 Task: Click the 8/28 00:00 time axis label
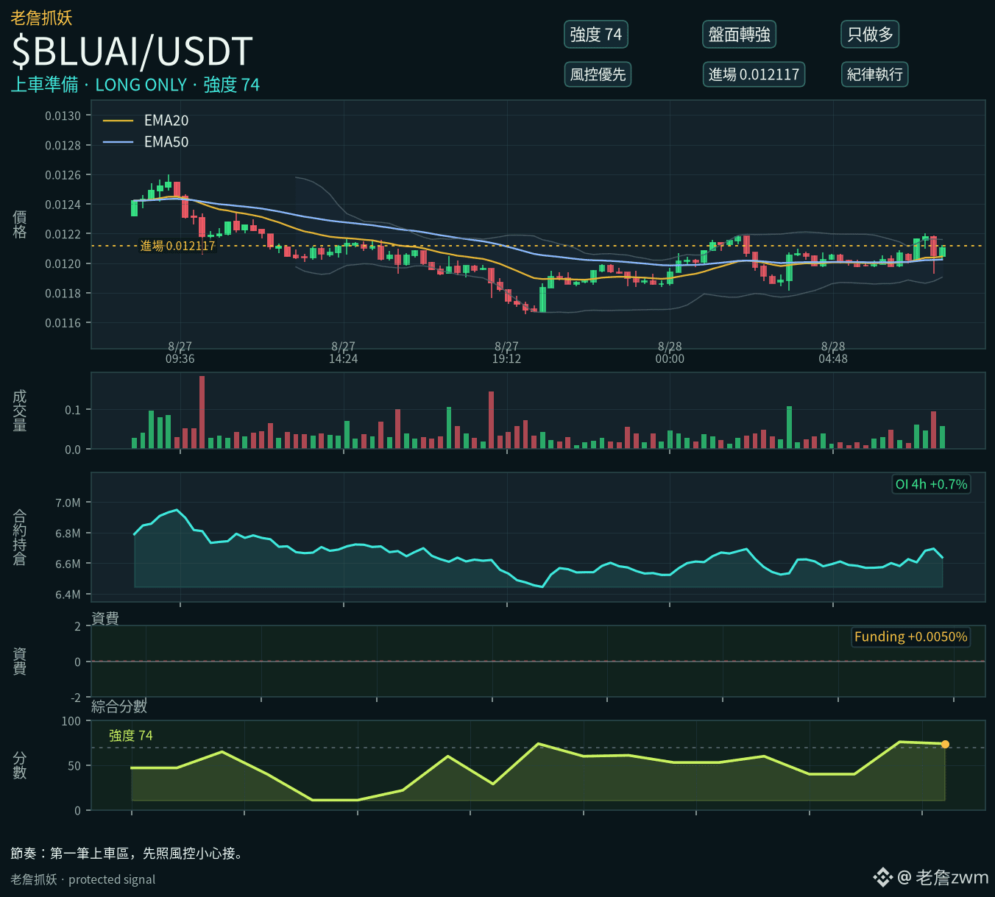tap(670, 352)
